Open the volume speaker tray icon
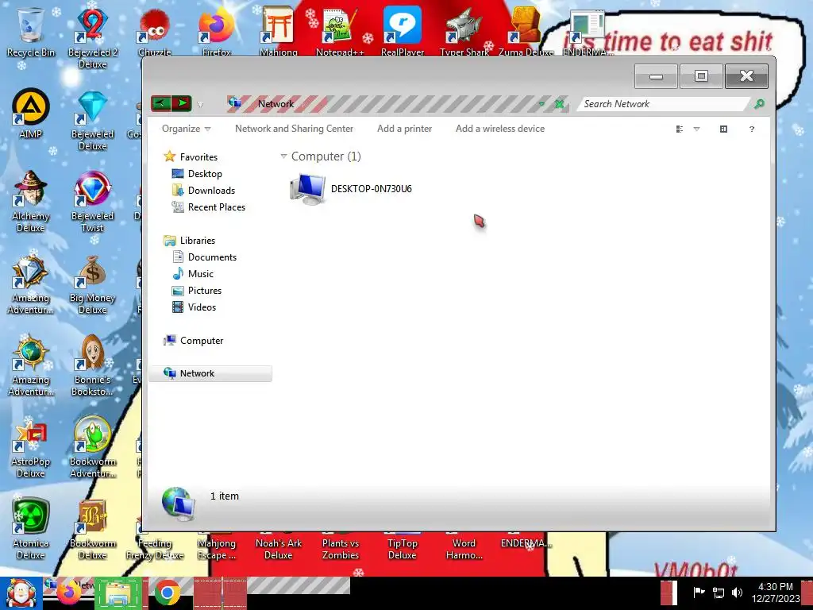Viewport: 813px width, 610px height. point(737,593)
